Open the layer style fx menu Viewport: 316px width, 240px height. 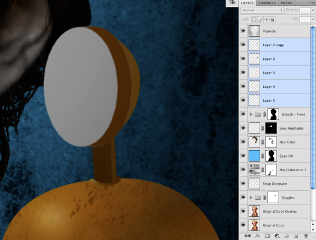pyautogui.click(x=258, y=236)
